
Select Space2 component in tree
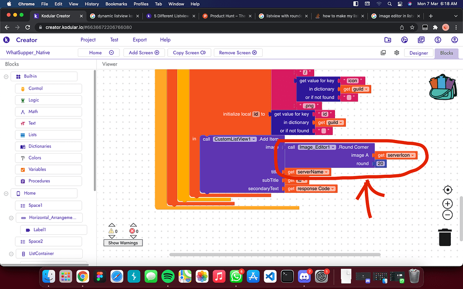(48, 242)
